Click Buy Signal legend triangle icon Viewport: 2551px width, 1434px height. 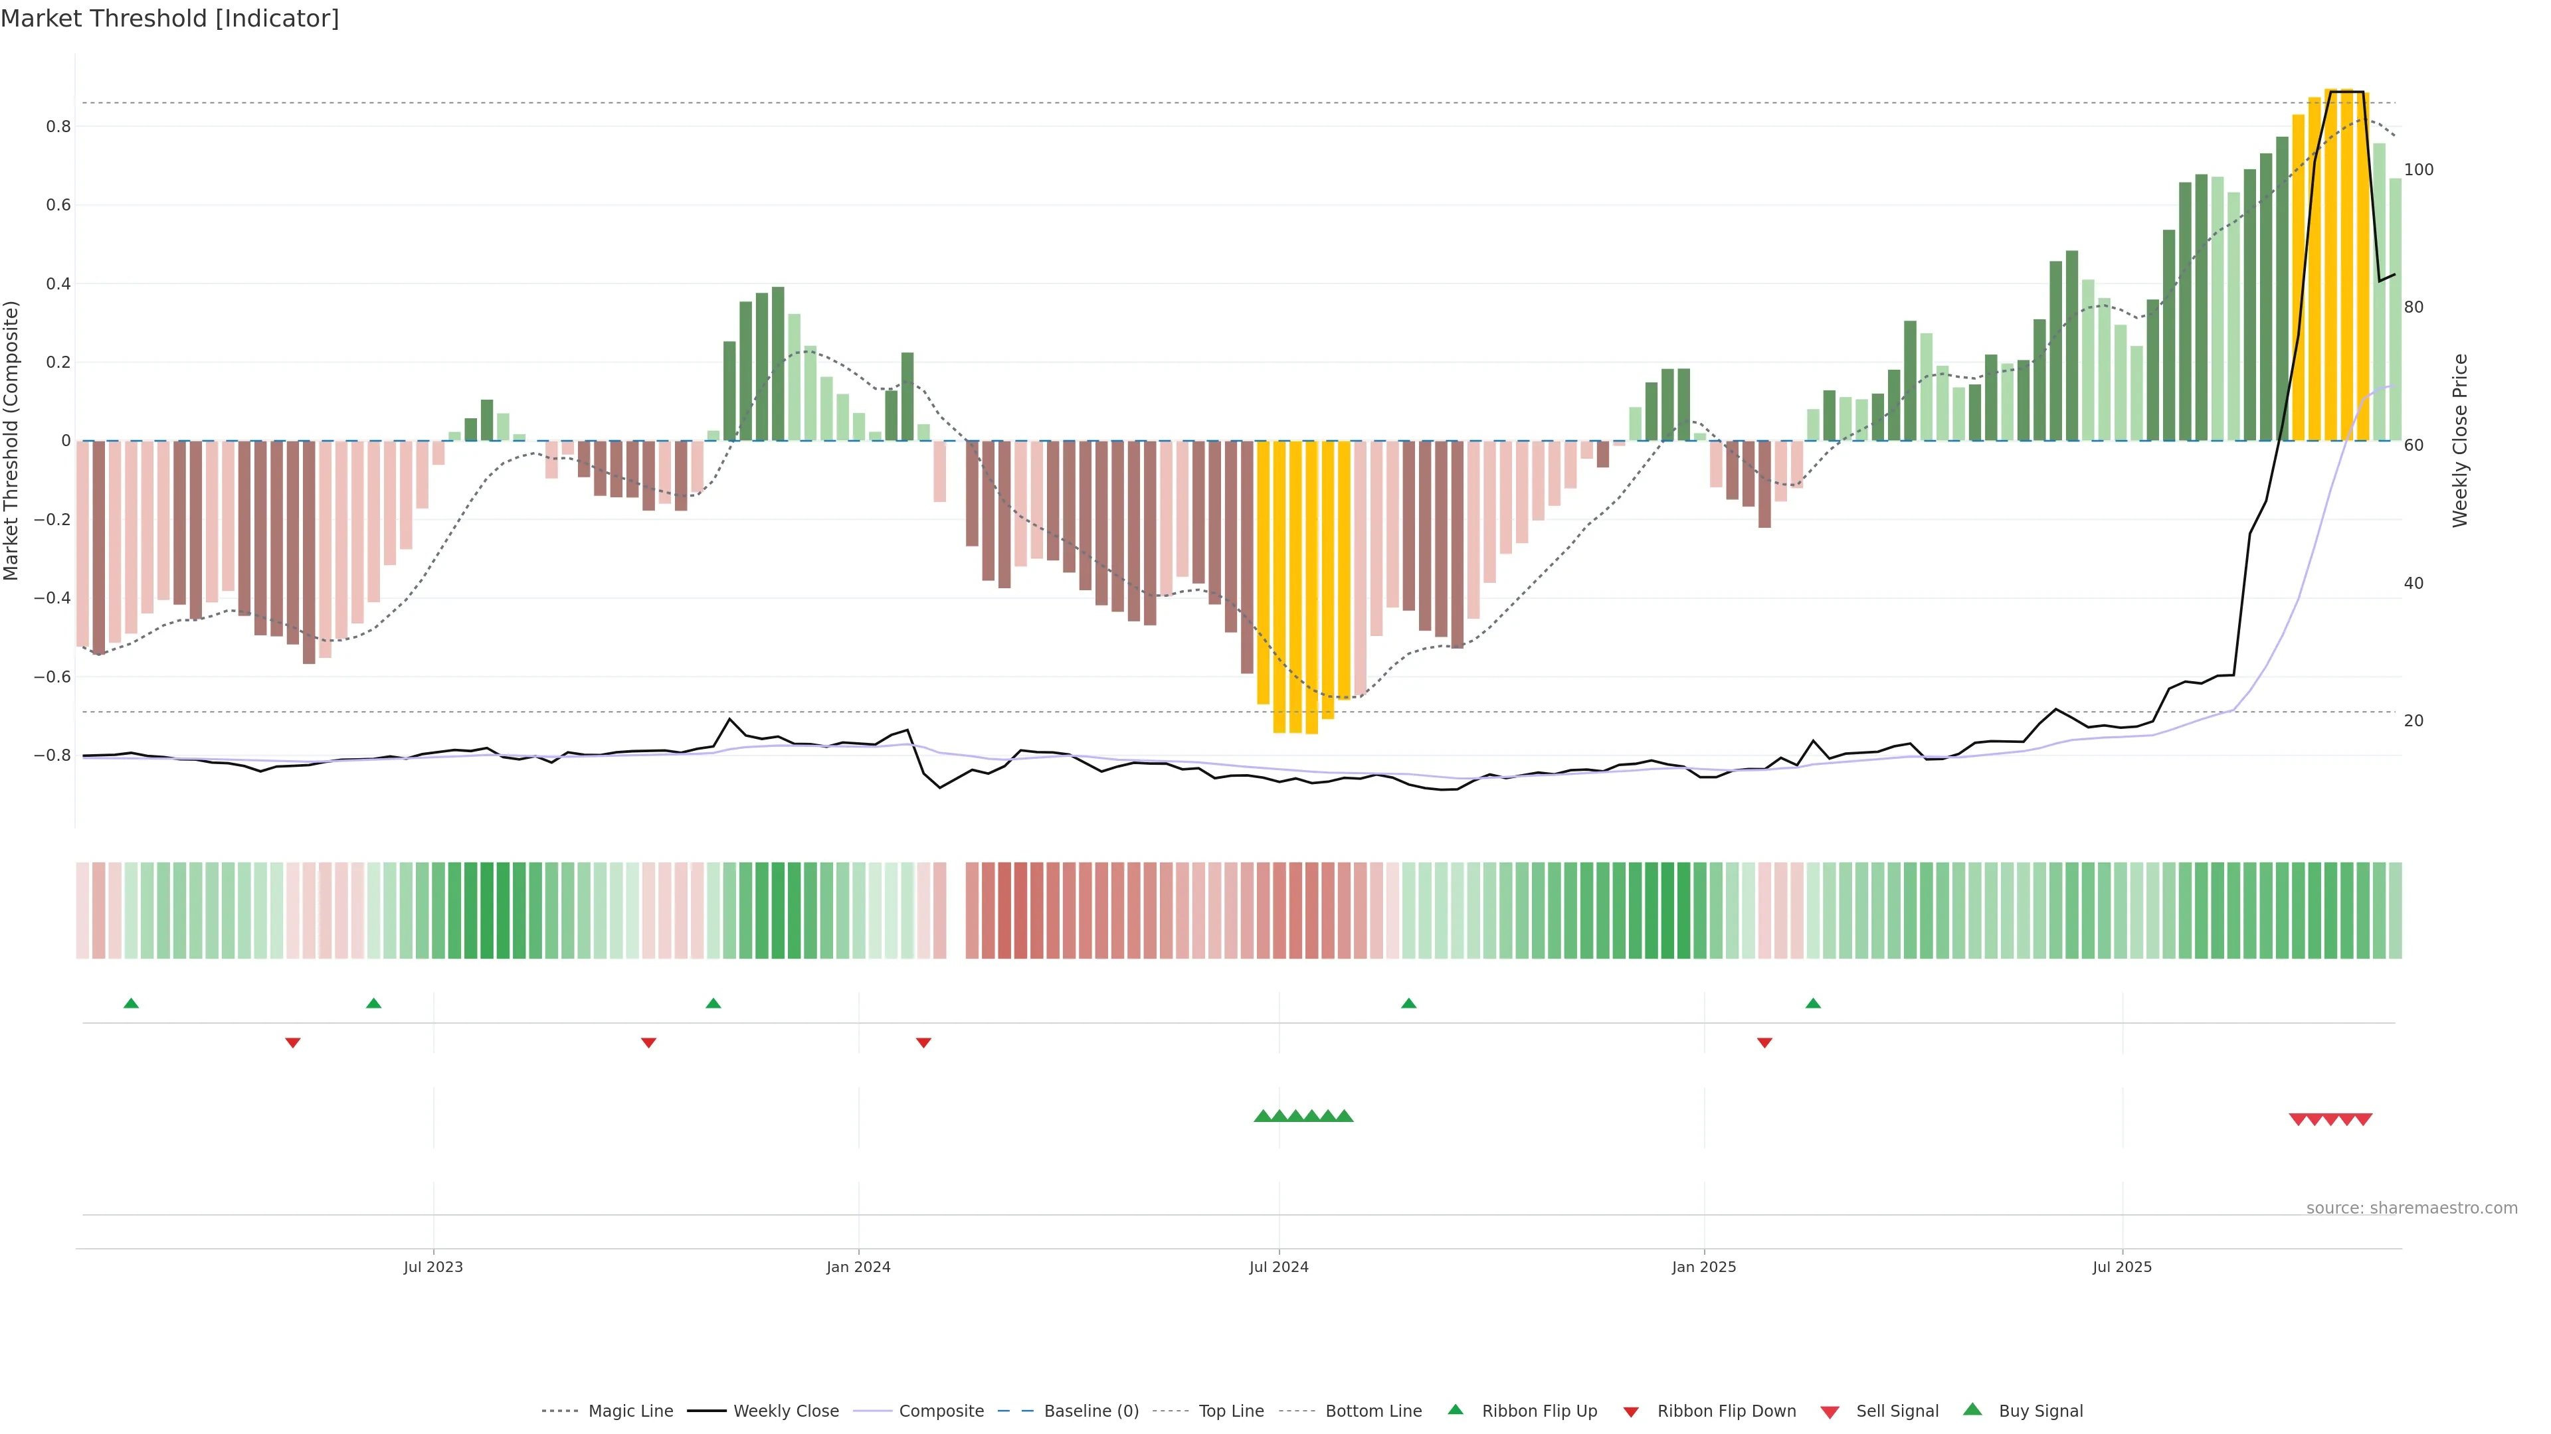1972,1409
